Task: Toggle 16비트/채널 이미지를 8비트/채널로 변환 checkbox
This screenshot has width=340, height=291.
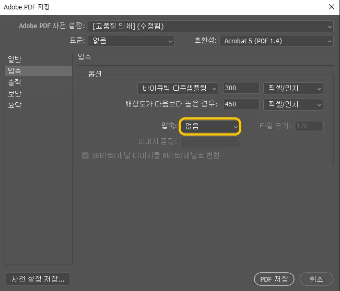Action: (x=85, y=155)
